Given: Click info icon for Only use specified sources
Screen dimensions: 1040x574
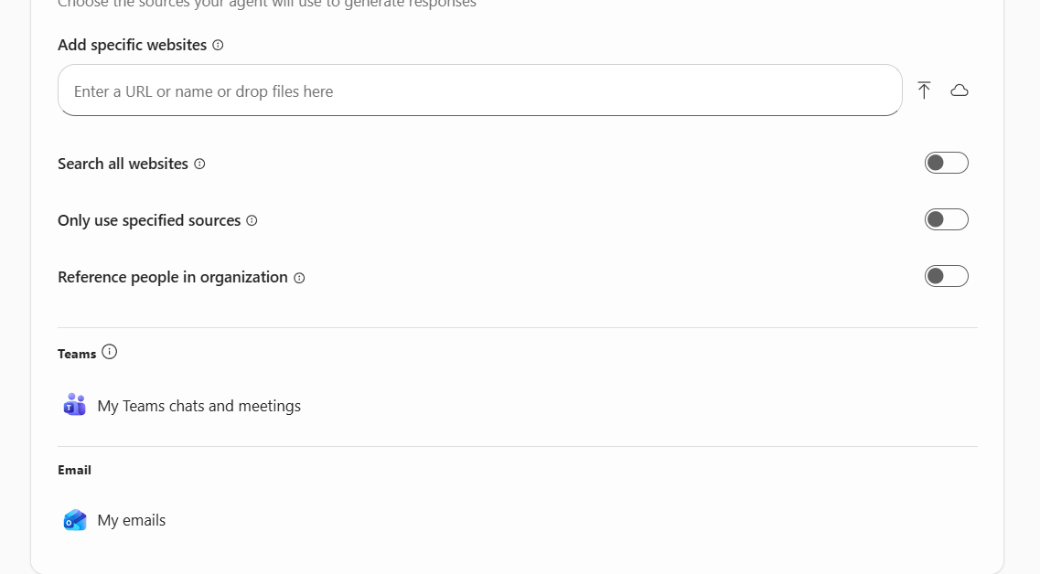Looking at the screenshot, I should [252, 221].
